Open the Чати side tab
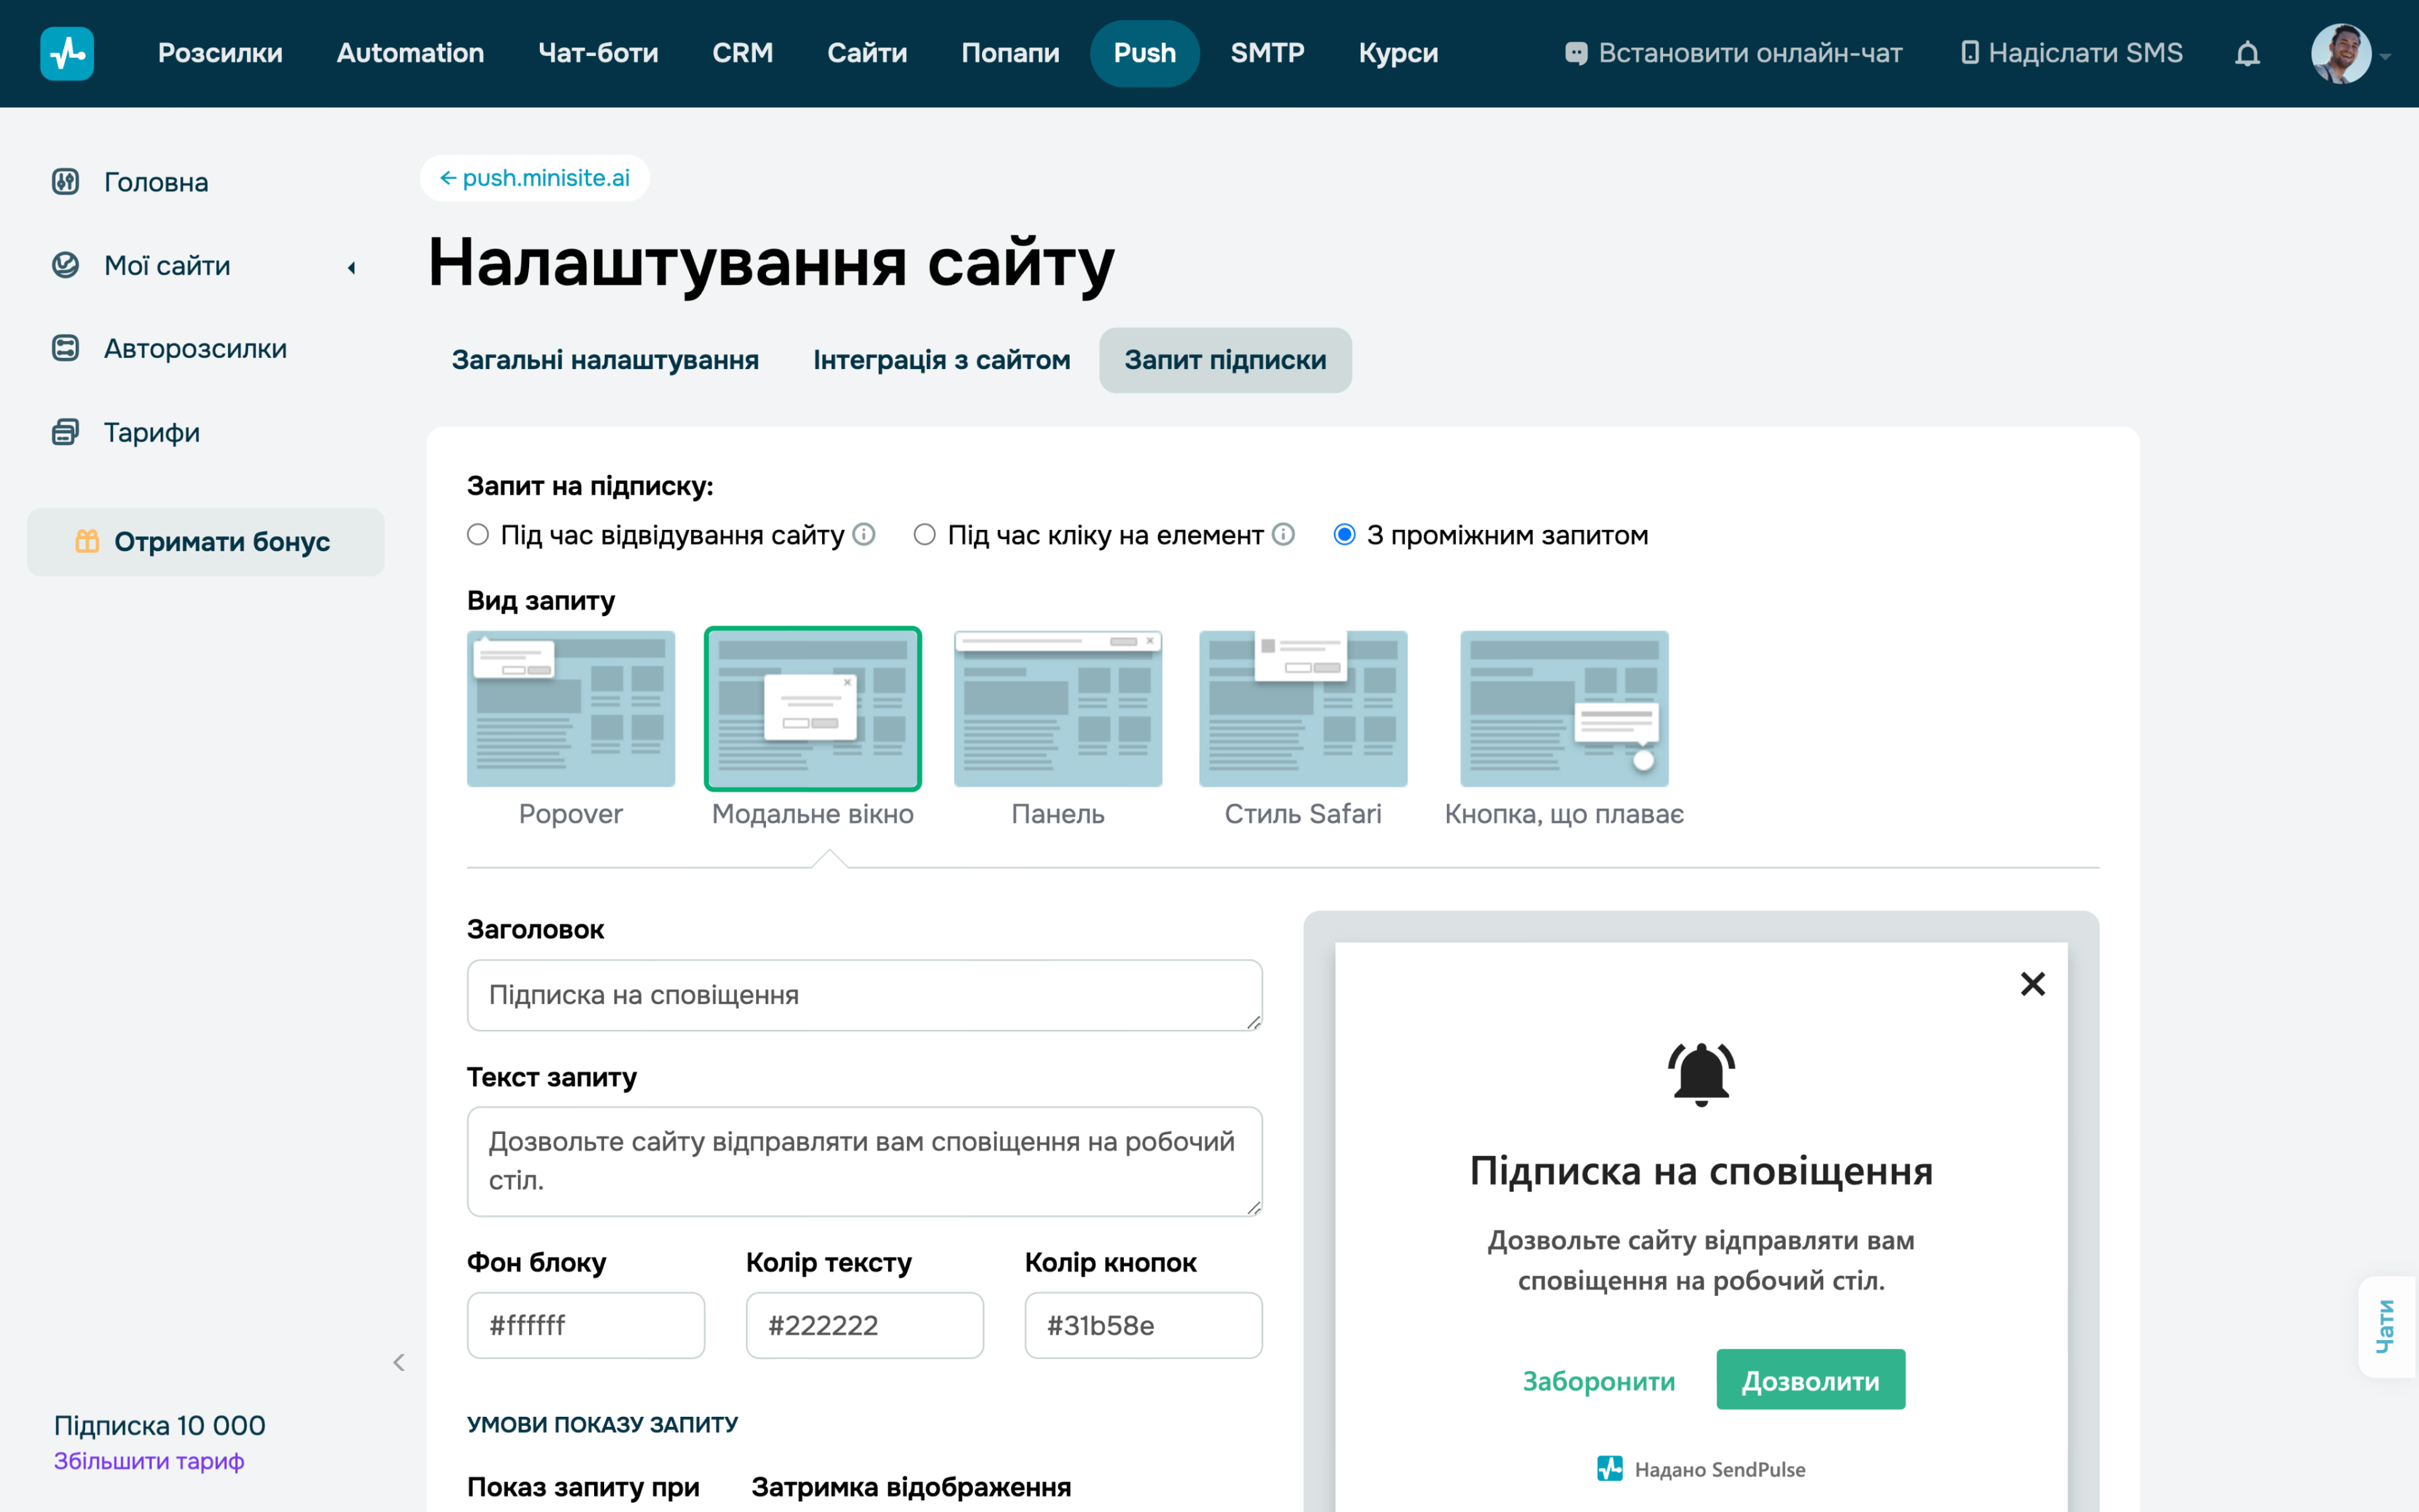 (x=2386, y=1327)
